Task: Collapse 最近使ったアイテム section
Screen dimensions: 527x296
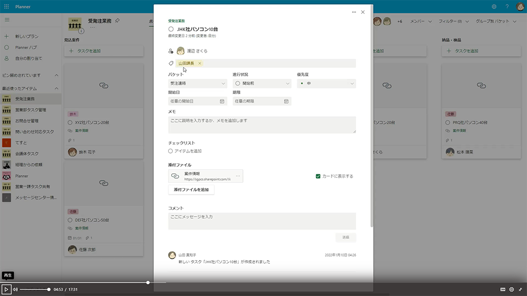Action: coord(56,88)
